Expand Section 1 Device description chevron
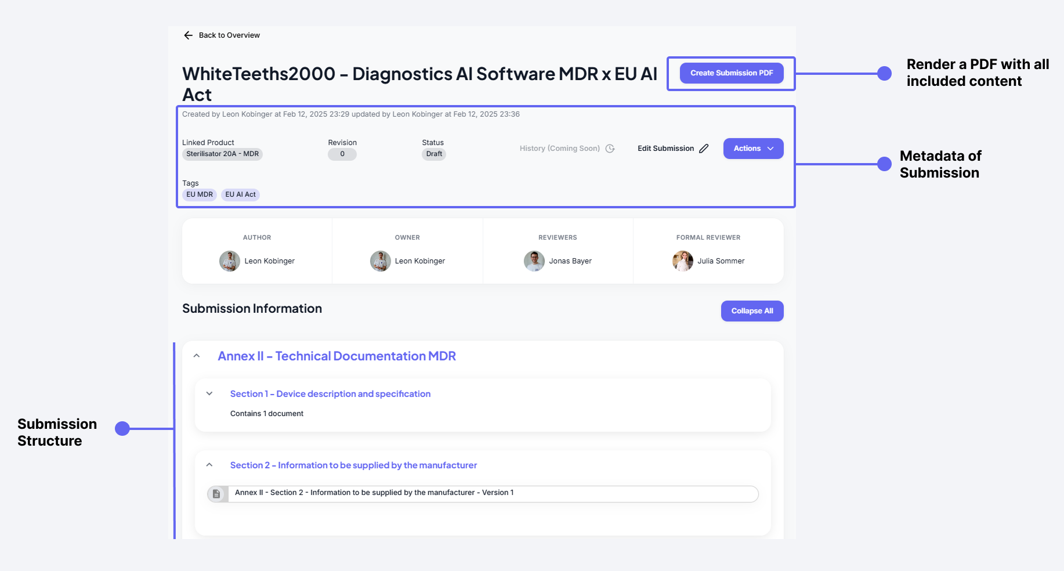The height and width of the screenshot is (571, 1064). coord(209,393)
